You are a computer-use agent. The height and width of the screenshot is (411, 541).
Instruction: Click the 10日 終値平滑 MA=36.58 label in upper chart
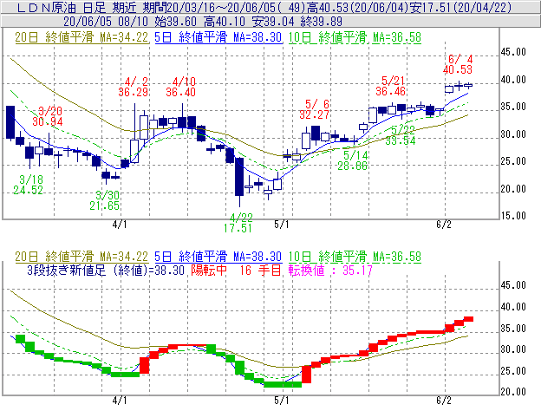click(x=355, y=37)
